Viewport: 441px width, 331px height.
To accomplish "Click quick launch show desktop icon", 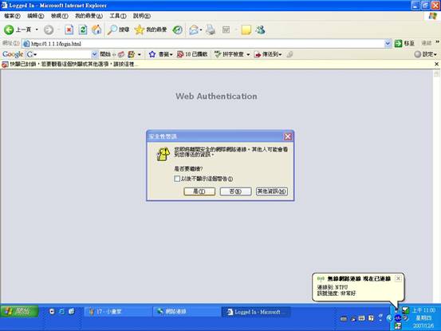I will pos(72,311).
